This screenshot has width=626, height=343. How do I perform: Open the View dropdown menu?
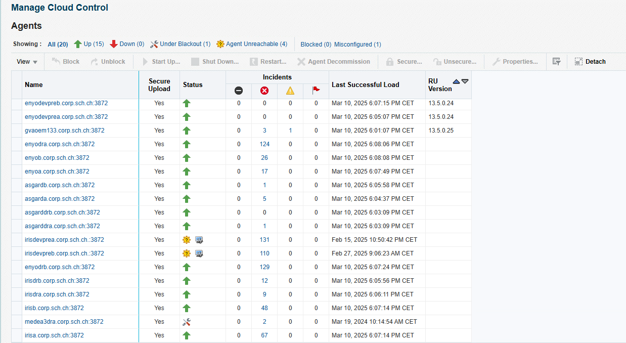27,62
